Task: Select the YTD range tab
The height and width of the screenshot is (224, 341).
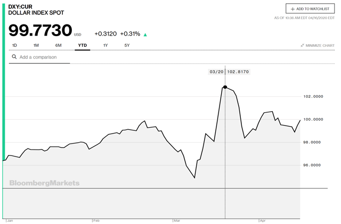Action: click(82, 46)
